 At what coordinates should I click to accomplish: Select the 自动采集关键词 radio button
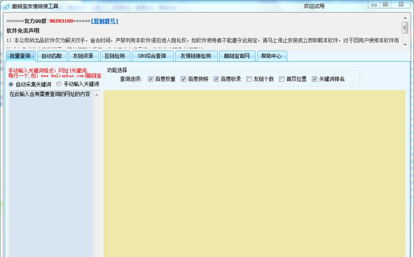[x=11, y=84]
